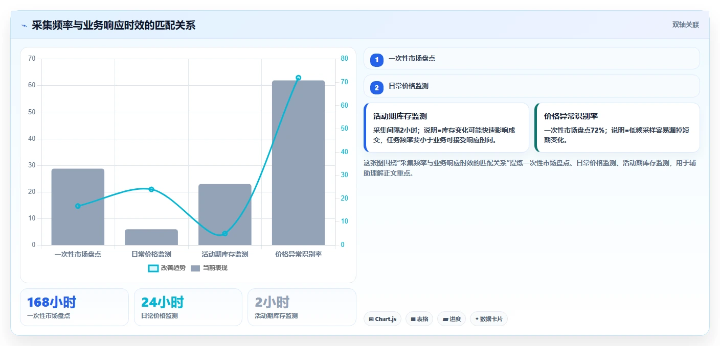Open the 一次性市场盘点 list item
The width and height of the screenshot is (720, 346).
[x=531, y=58]
